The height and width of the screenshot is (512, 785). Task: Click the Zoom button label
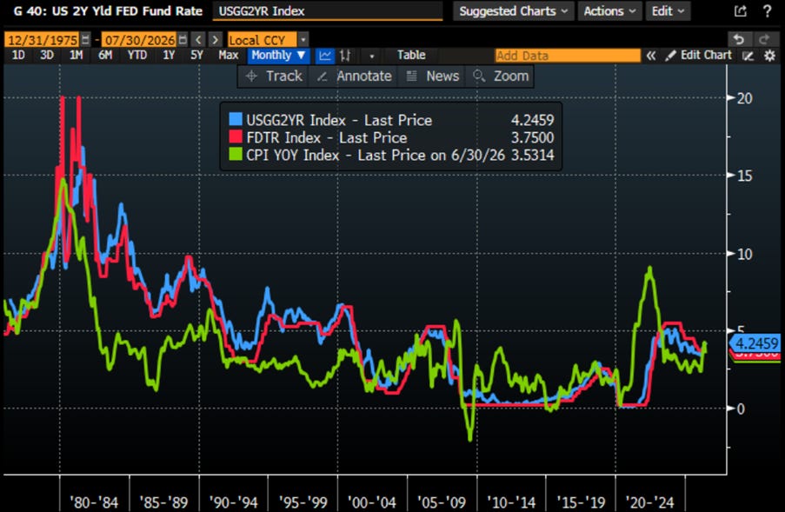click(x=511, y=76)
